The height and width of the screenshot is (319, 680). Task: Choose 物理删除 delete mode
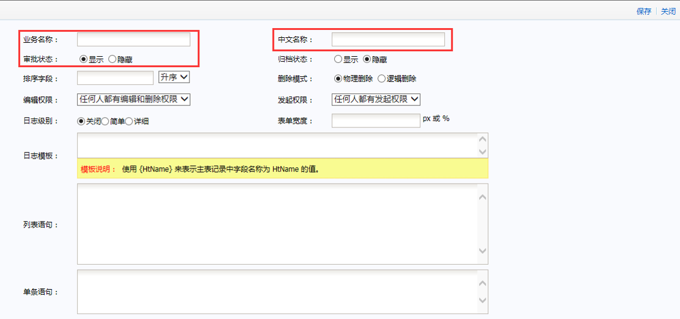click(x=338, y=79)
